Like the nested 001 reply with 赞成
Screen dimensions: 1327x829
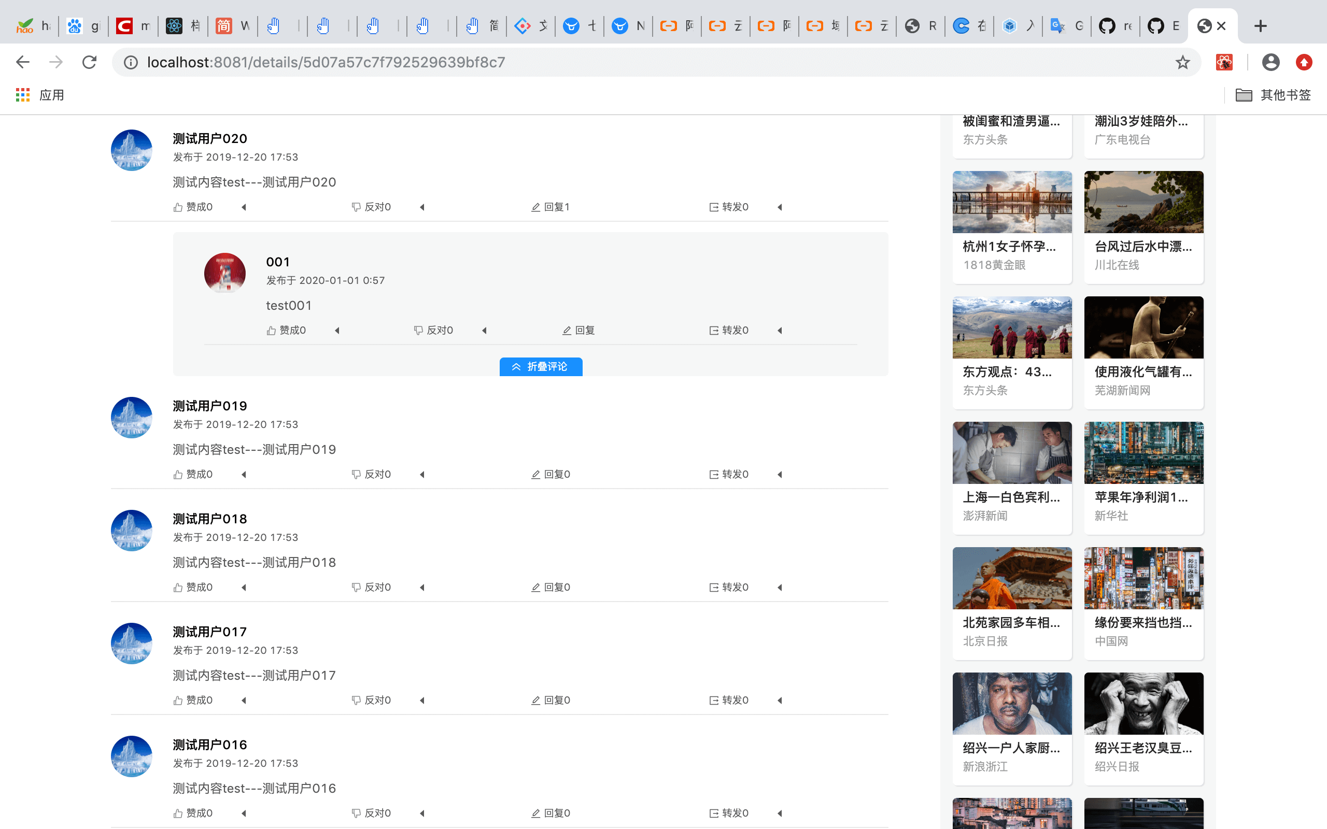click(286, 330)
